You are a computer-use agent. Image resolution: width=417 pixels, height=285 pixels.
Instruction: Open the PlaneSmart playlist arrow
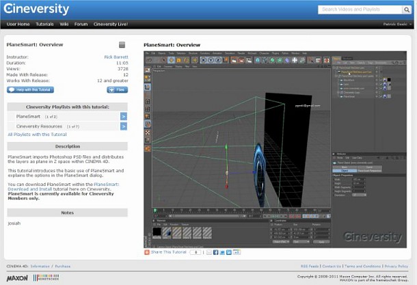124,116
